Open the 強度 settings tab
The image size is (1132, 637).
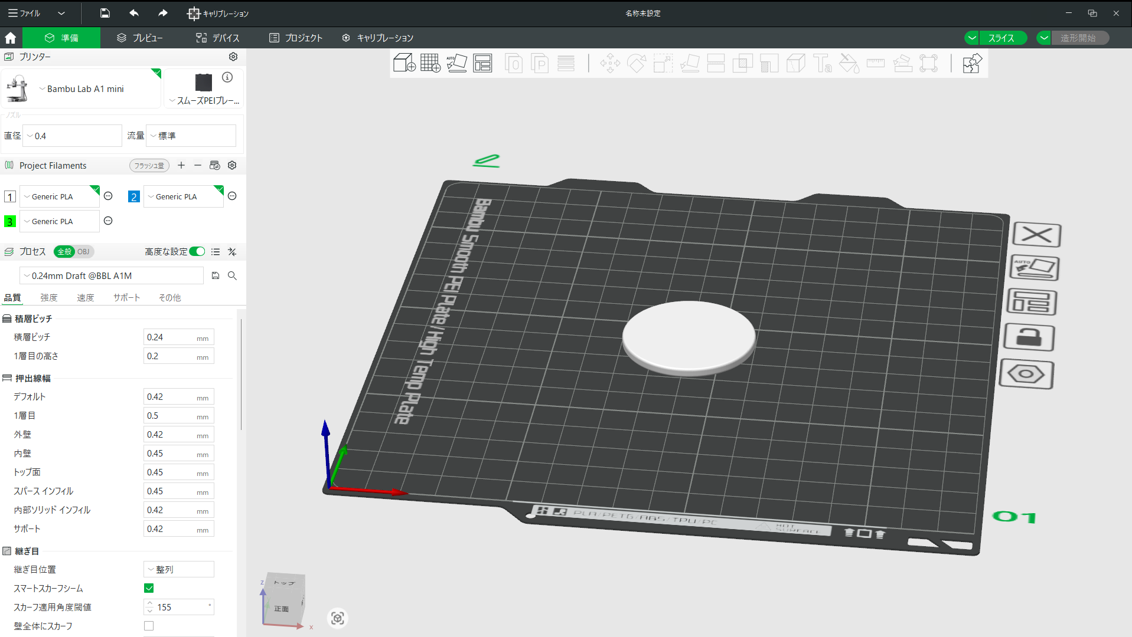(x=49, y=298)
